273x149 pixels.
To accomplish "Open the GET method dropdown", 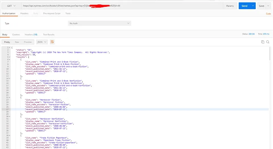I will point(11,6).
